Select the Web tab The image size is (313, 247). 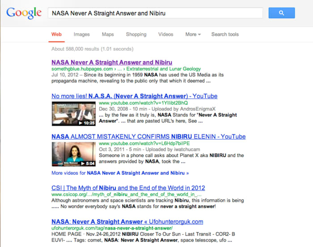coord(56,34)
